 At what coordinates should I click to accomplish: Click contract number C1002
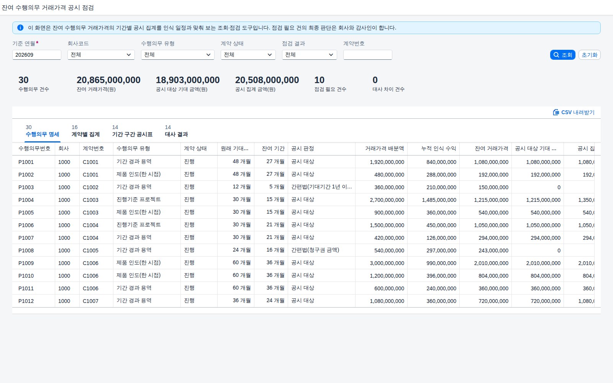(90, 187)
